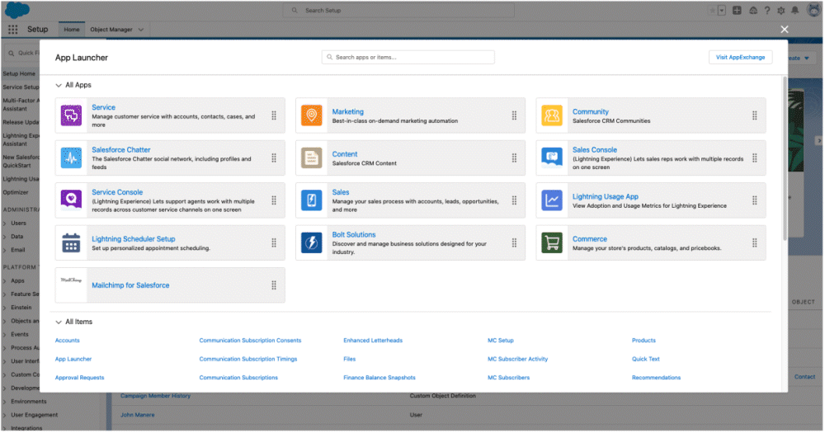This screenshot has height=433, width=825.
Task: Open the nine-dot App Launcher grid icon
Action: pos(12,30)
